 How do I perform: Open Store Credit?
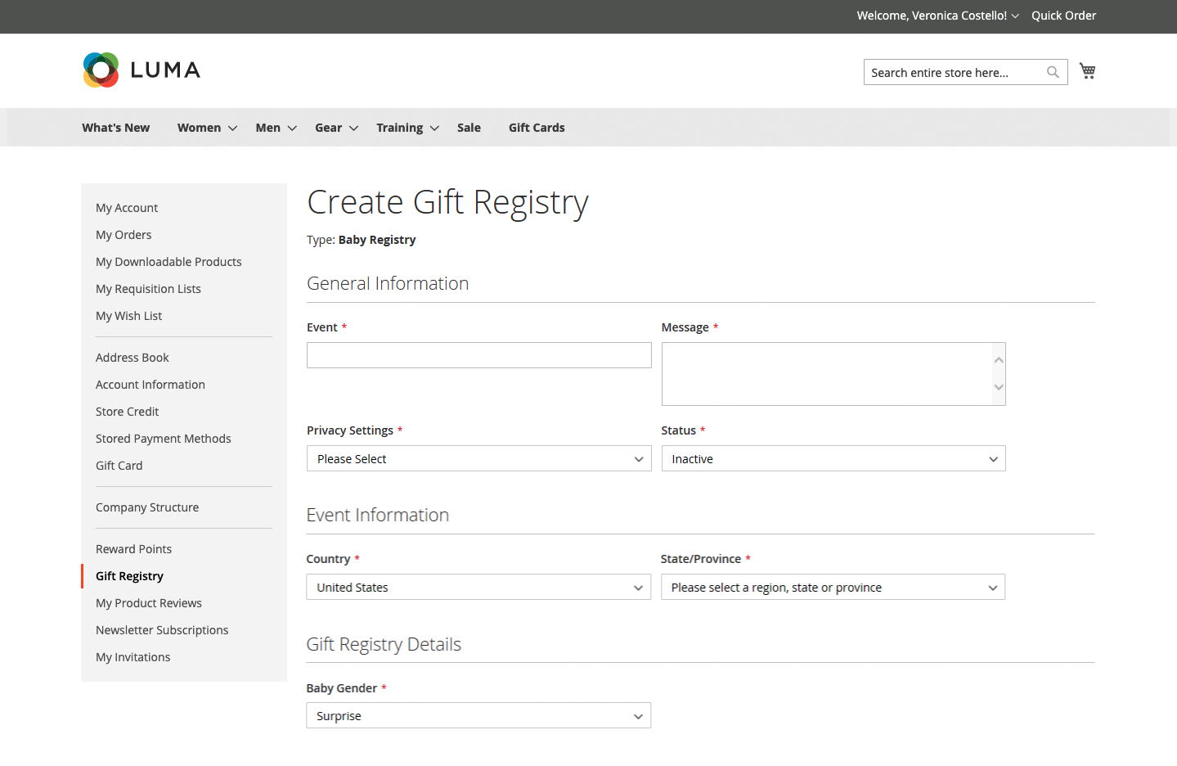click(x=127, y=412)
